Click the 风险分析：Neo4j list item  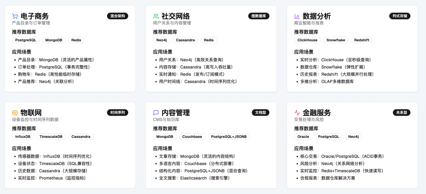[332, 164]
